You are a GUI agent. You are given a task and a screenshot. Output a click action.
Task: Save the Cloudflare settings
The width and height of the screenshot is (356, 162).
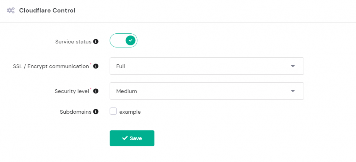pos(132,138)
